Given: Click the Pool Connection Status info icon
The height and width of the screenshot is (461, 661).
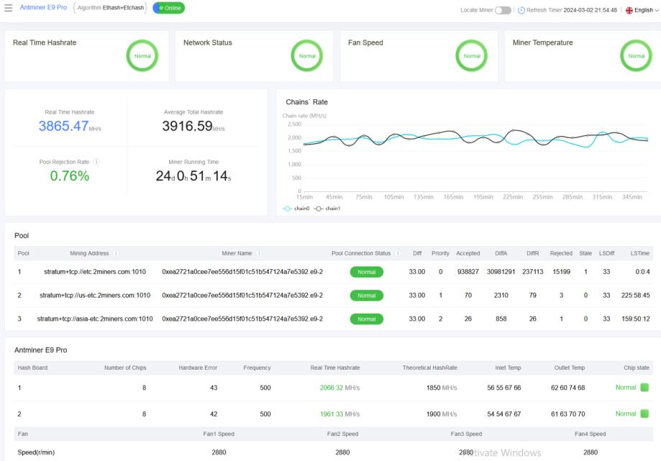Looking at the screenshot, I should tap(397, 253).
